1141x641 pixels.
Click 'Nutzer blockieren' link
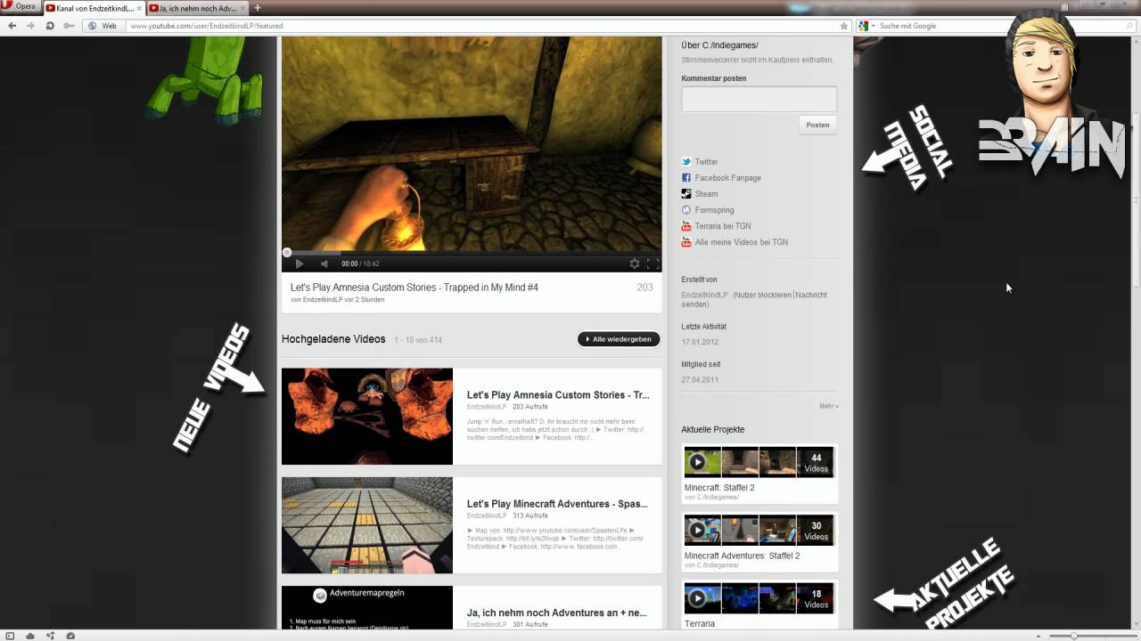762,295
